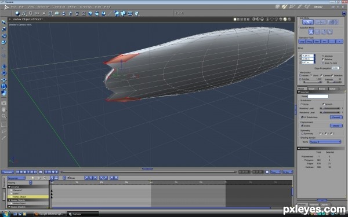The width and height of the screenshot is (348, 217).
Task: Click the Delete button under Displacement
Action: 336,126
